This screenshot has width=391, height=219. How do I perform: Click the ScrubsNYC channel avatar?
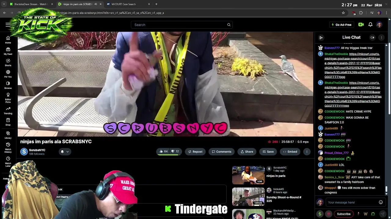pyautogui.click(x=24, y=151)
